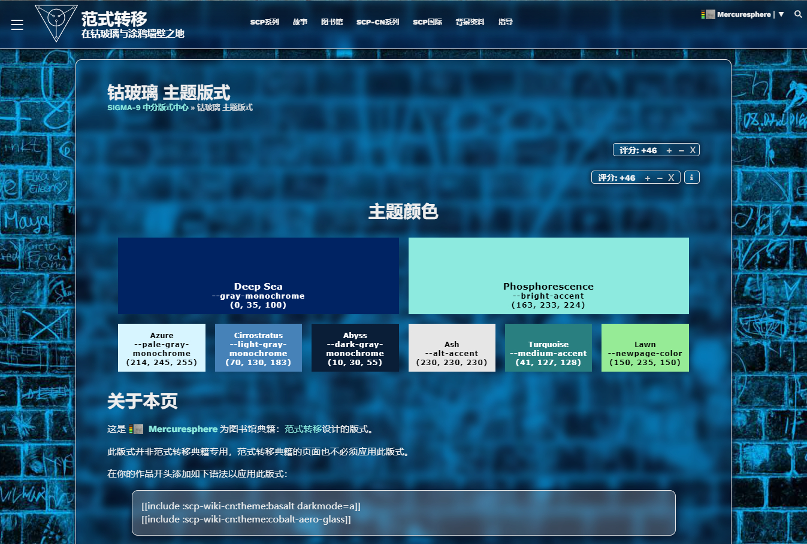Click the user avatar in the top bar
Image resolution: width=807 pixels, height=544 pixels.
tap(709, 14)
